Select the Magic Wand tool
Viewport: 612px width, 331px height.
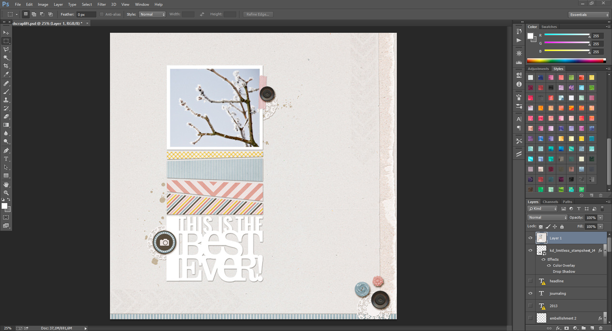[x=6, y=58]
